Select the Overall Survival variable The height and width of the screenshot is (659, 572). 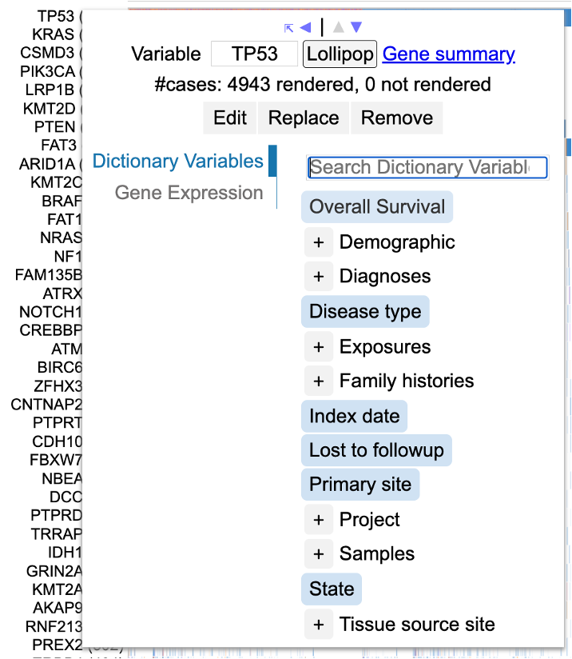[x=377, y=207]
